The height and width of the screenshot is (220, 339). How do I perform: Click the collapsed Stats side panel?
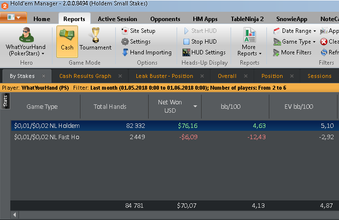[5, 101]
